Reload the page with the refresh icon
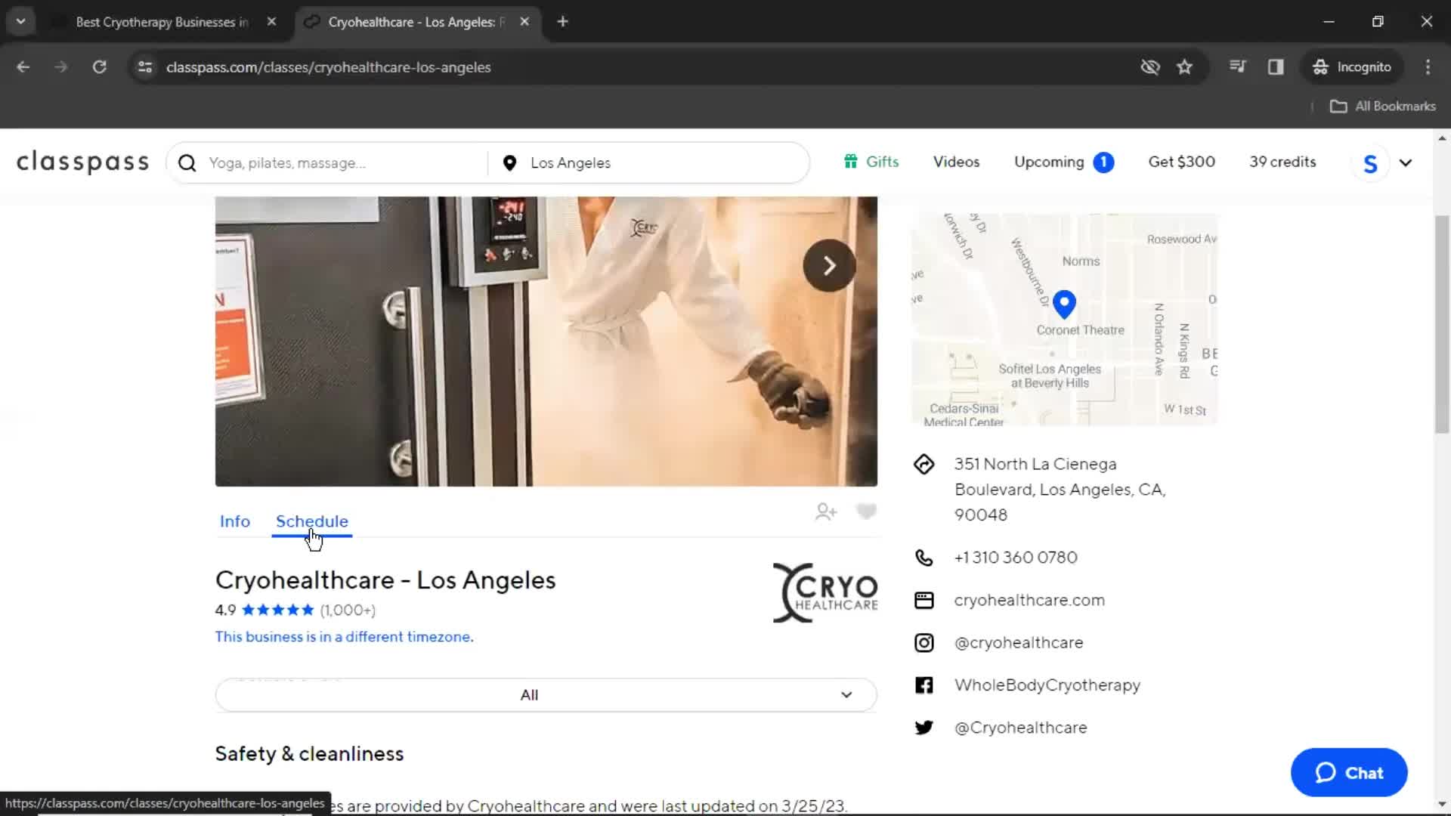 point(99,67)
